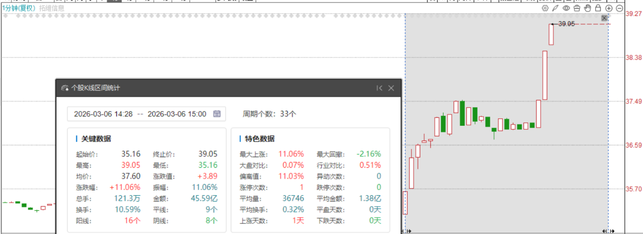Click price axis label 37.49
The image size is (643, 234).
(634, 102)
